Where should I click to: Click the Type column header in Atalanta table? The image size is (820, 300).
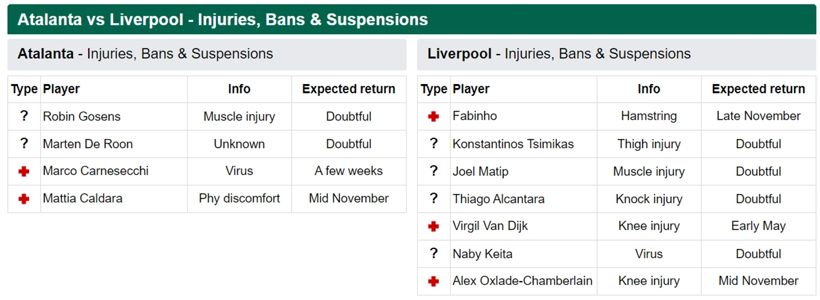pos(24,89)
